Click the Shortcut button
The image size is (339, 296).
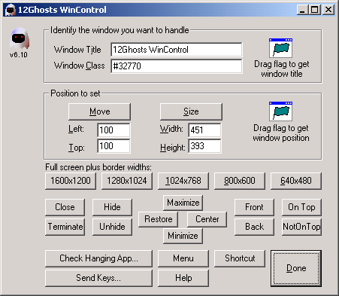(x=240, y=258)
